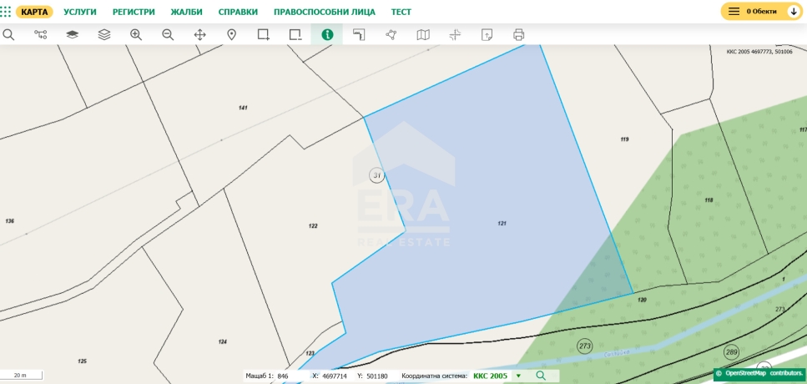
Task: Select the search magnifier tool in toolbar
Action: (8, 34)
